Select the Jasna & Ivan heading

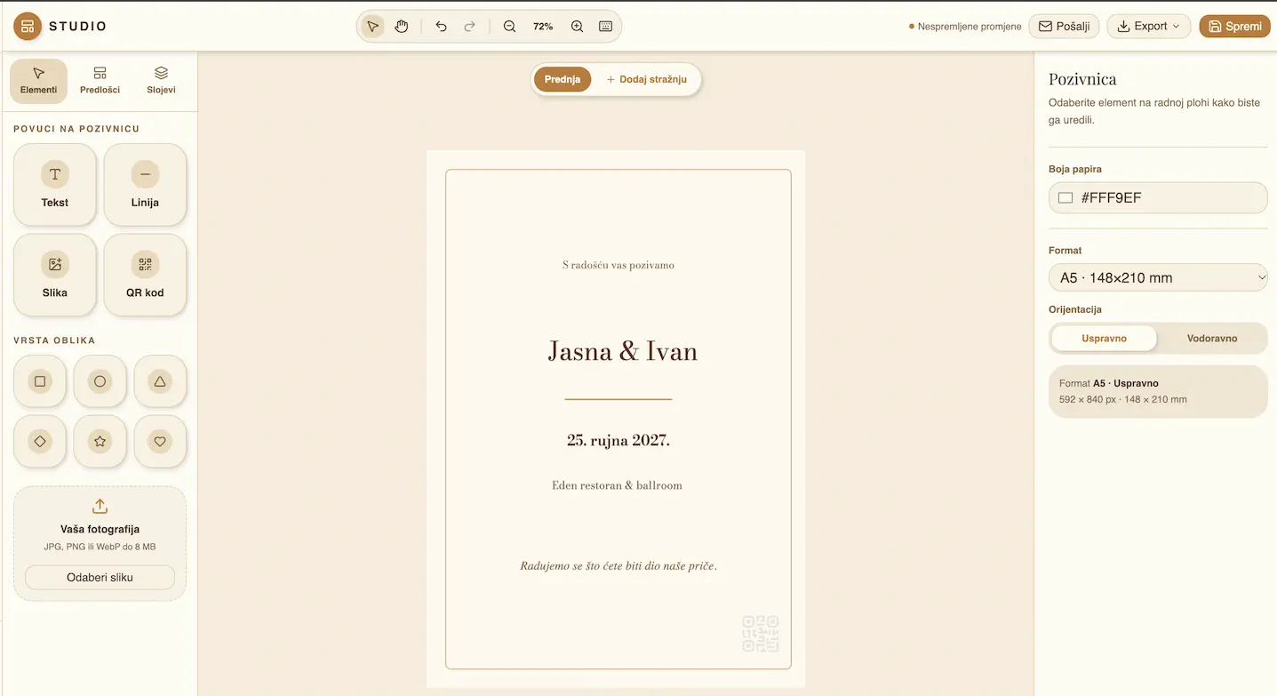[x=622, y=351]
